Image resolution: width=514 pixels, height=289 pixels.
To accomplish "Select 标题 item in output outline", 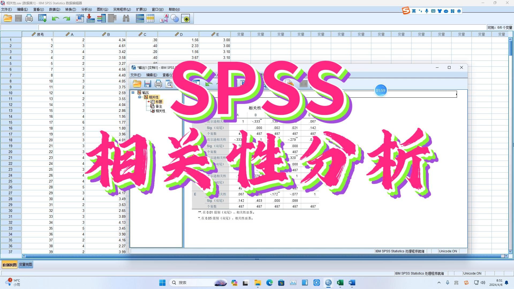I will click(159, 102).
